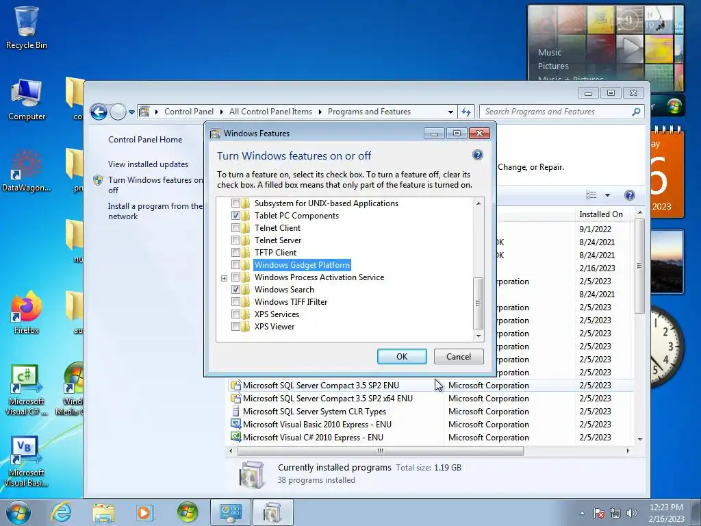701x526 pixels.
Task: Click the features list scroll-up arrow
Action: point(479,203)
